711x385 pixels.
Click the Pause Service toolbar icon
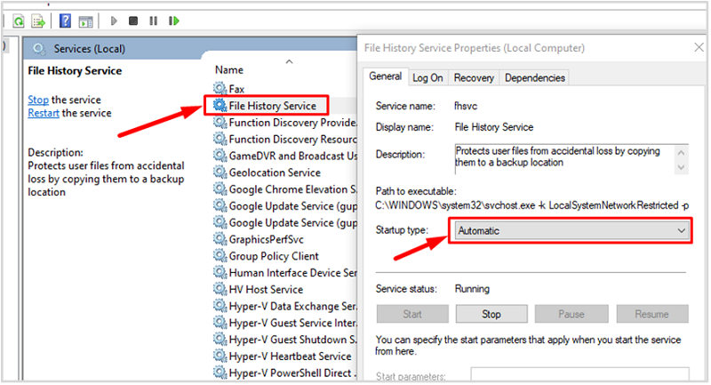click(x=153, y=20)
